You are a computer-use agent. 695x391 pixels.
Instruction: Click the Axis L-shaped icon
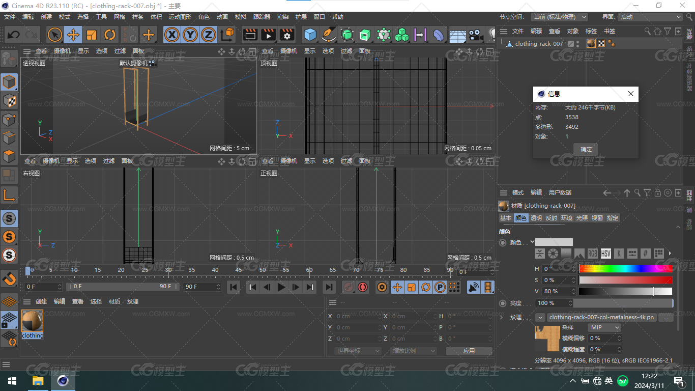pyautogui.click(x=10, y=195)
